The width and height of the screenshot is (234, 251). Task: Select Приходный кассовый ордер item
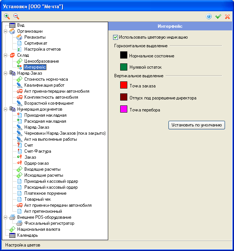(x=51, y=181)
